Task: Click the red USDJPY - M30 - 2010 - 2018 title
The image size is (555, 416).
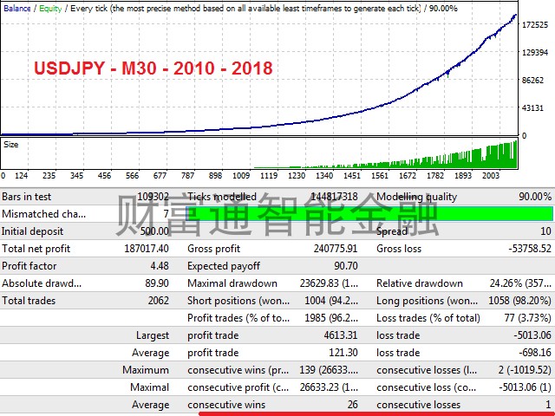Action: tap(153, 68)
